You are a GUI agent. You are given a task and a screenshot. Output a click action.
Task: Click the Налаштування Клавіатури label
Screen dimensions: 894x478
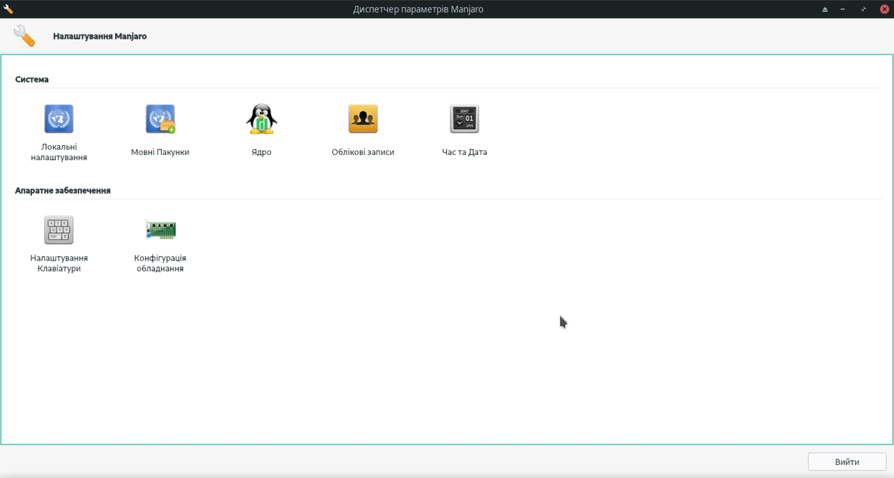pyautogui.click(x=59, y=264)
